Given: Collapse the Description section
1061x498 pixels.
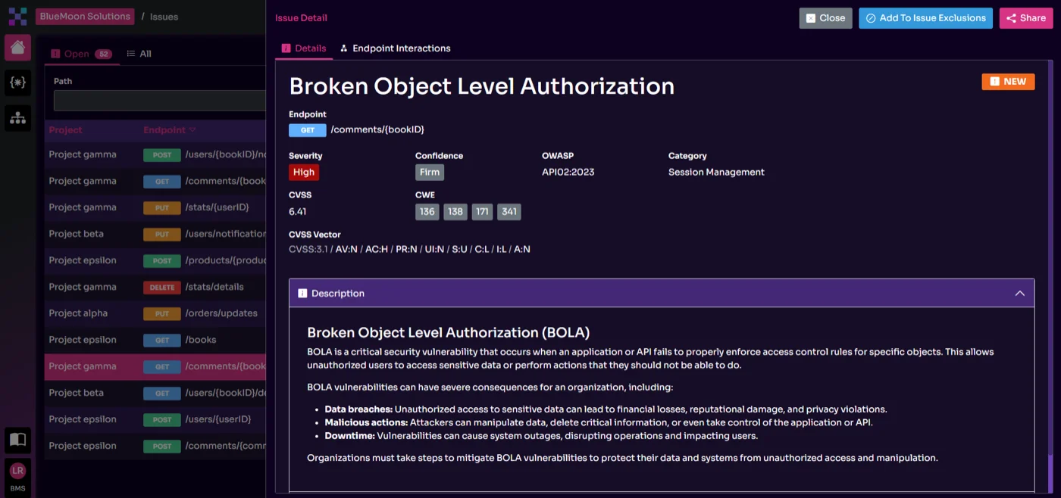Looking at the screenshot, I should pos(1020,293).
